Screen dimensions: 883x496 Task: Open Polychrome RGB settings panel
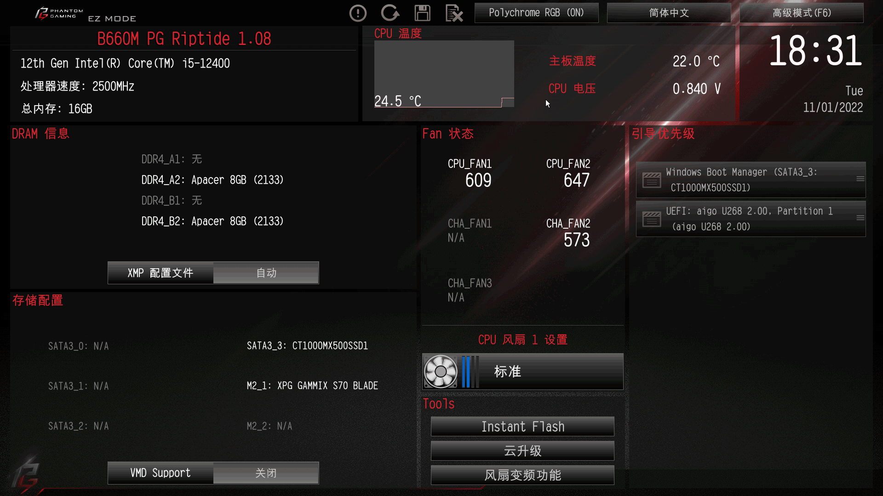pyautogui.click(x=537, y=13)
